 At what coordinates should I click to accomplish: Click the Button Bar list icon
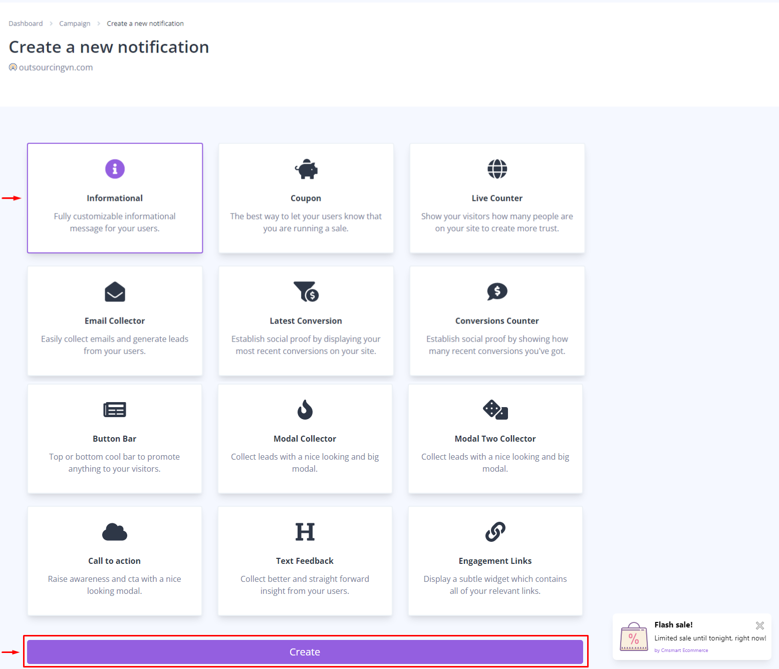tap(115, 410)
